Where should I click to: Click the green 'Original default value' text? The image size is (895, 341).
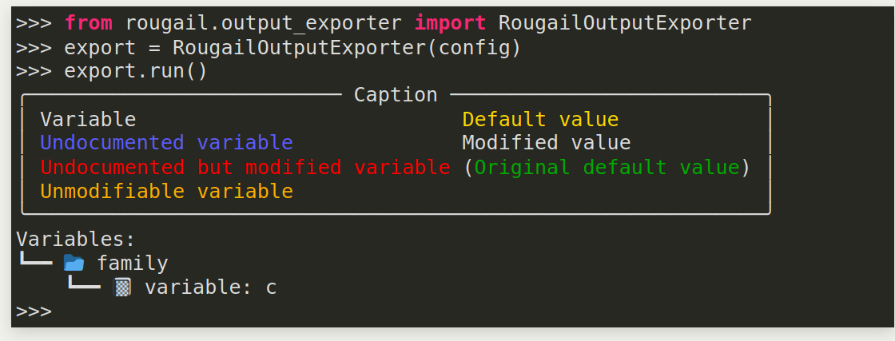[x=607, y=167]
